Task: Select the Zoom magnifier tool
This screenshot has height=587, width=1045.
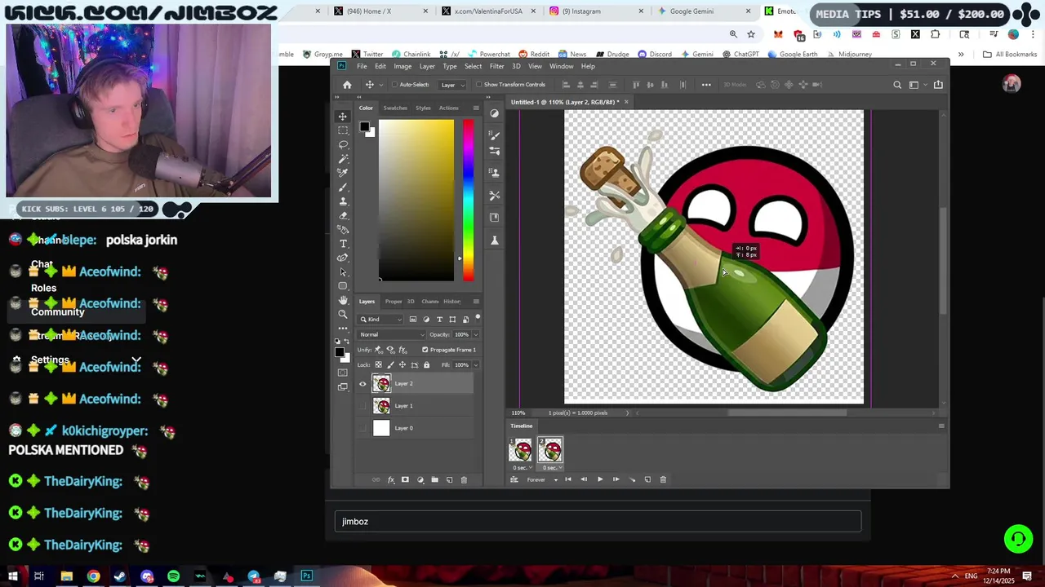Action: (343, 314)
